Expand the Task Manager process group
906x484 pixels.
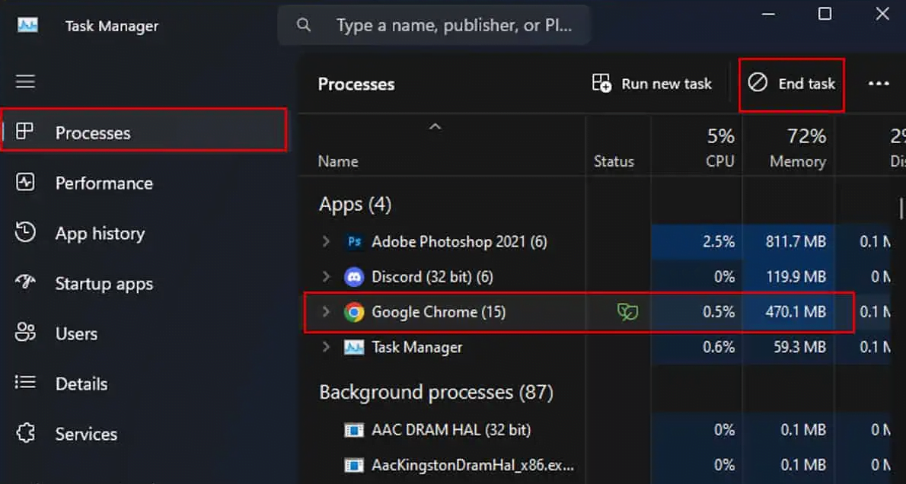coord(326,348)
